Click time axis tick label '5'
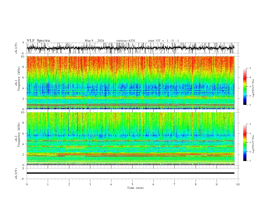Screen dimensions: 268x207 coord(132,184)
